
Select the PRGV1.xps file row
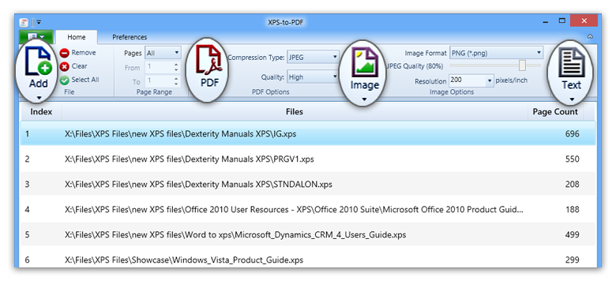pyautogui.click(x=308, y=159)
